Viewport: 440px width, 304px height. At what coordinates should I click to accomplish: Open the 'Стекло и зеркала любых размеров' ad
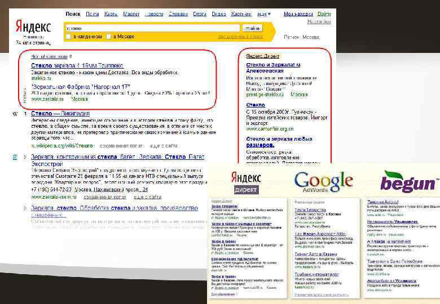[279, 142]
